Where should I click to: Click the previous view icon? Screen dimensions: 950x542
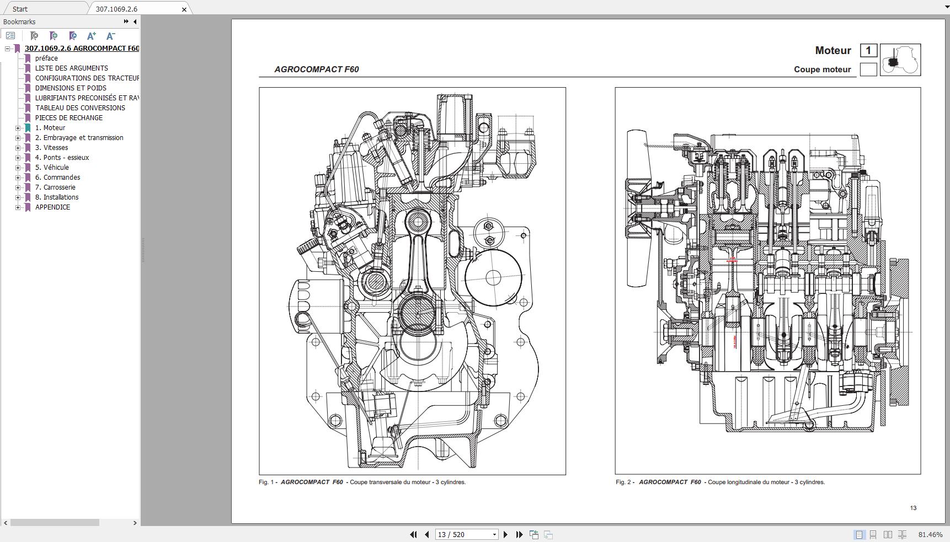[533, 534]
